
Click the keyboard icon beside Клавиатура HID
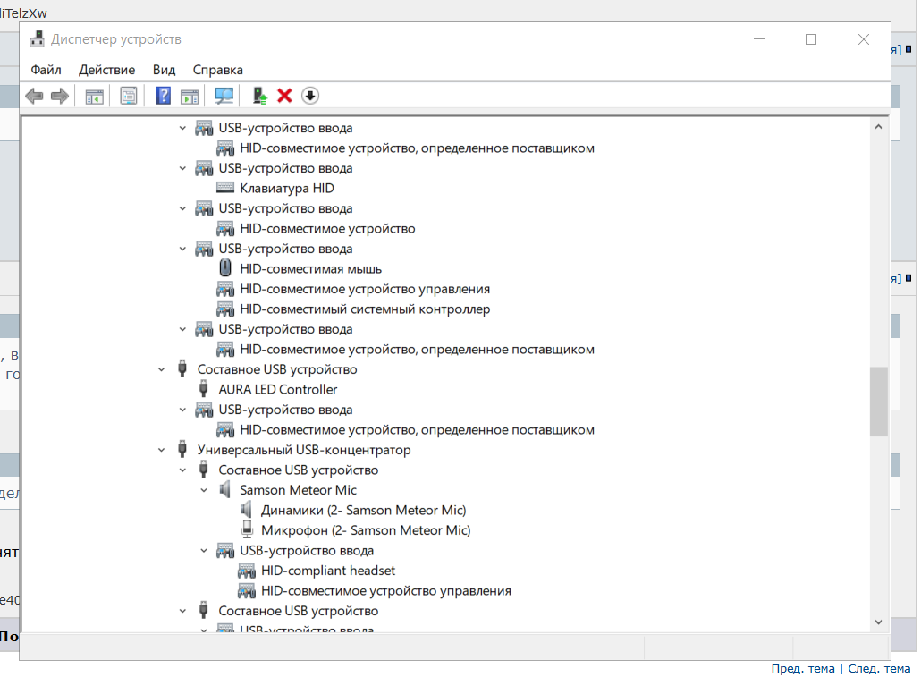[x=225, y=188]
